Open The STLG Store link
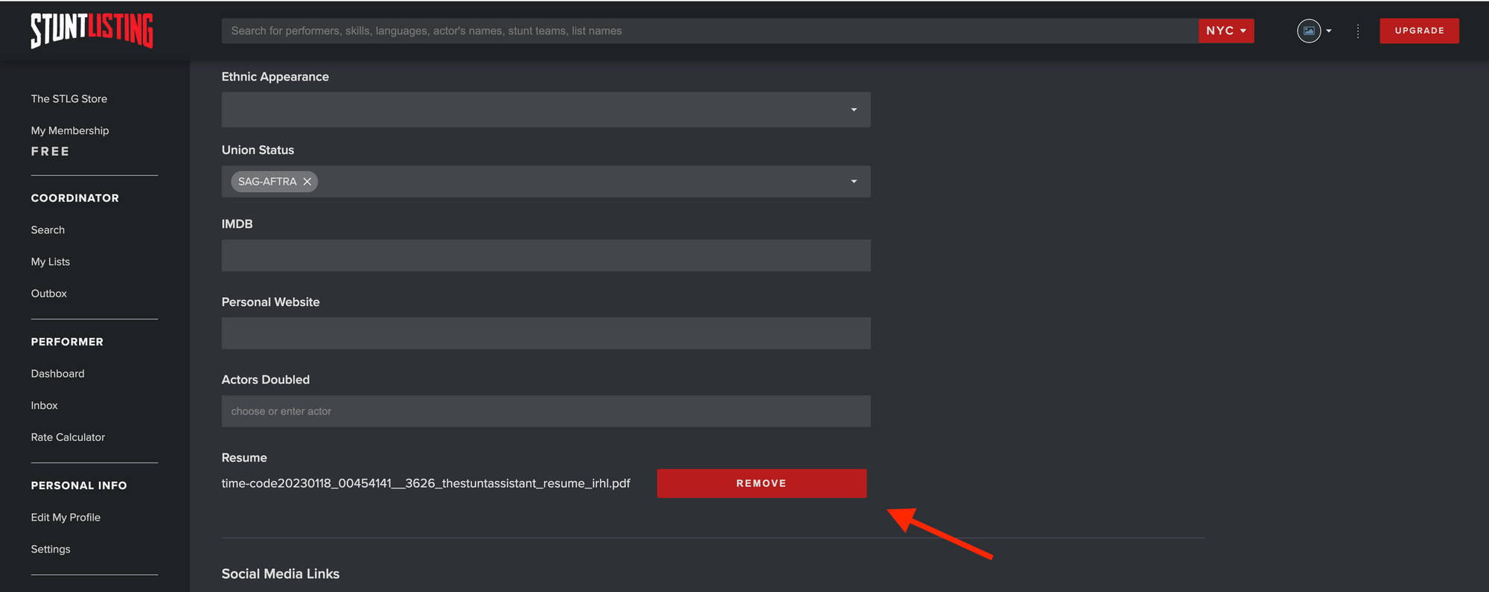 [69, 99]
